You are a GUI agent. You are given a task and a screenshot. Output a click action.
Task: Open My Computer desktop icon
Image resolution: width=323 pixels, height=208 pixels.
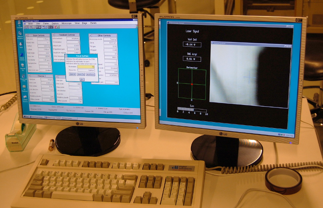pyautogui.click(x=20, y=25)
